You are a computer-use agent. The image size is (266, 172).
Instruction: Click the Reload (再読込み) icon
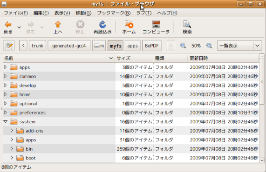click(102, 24)
